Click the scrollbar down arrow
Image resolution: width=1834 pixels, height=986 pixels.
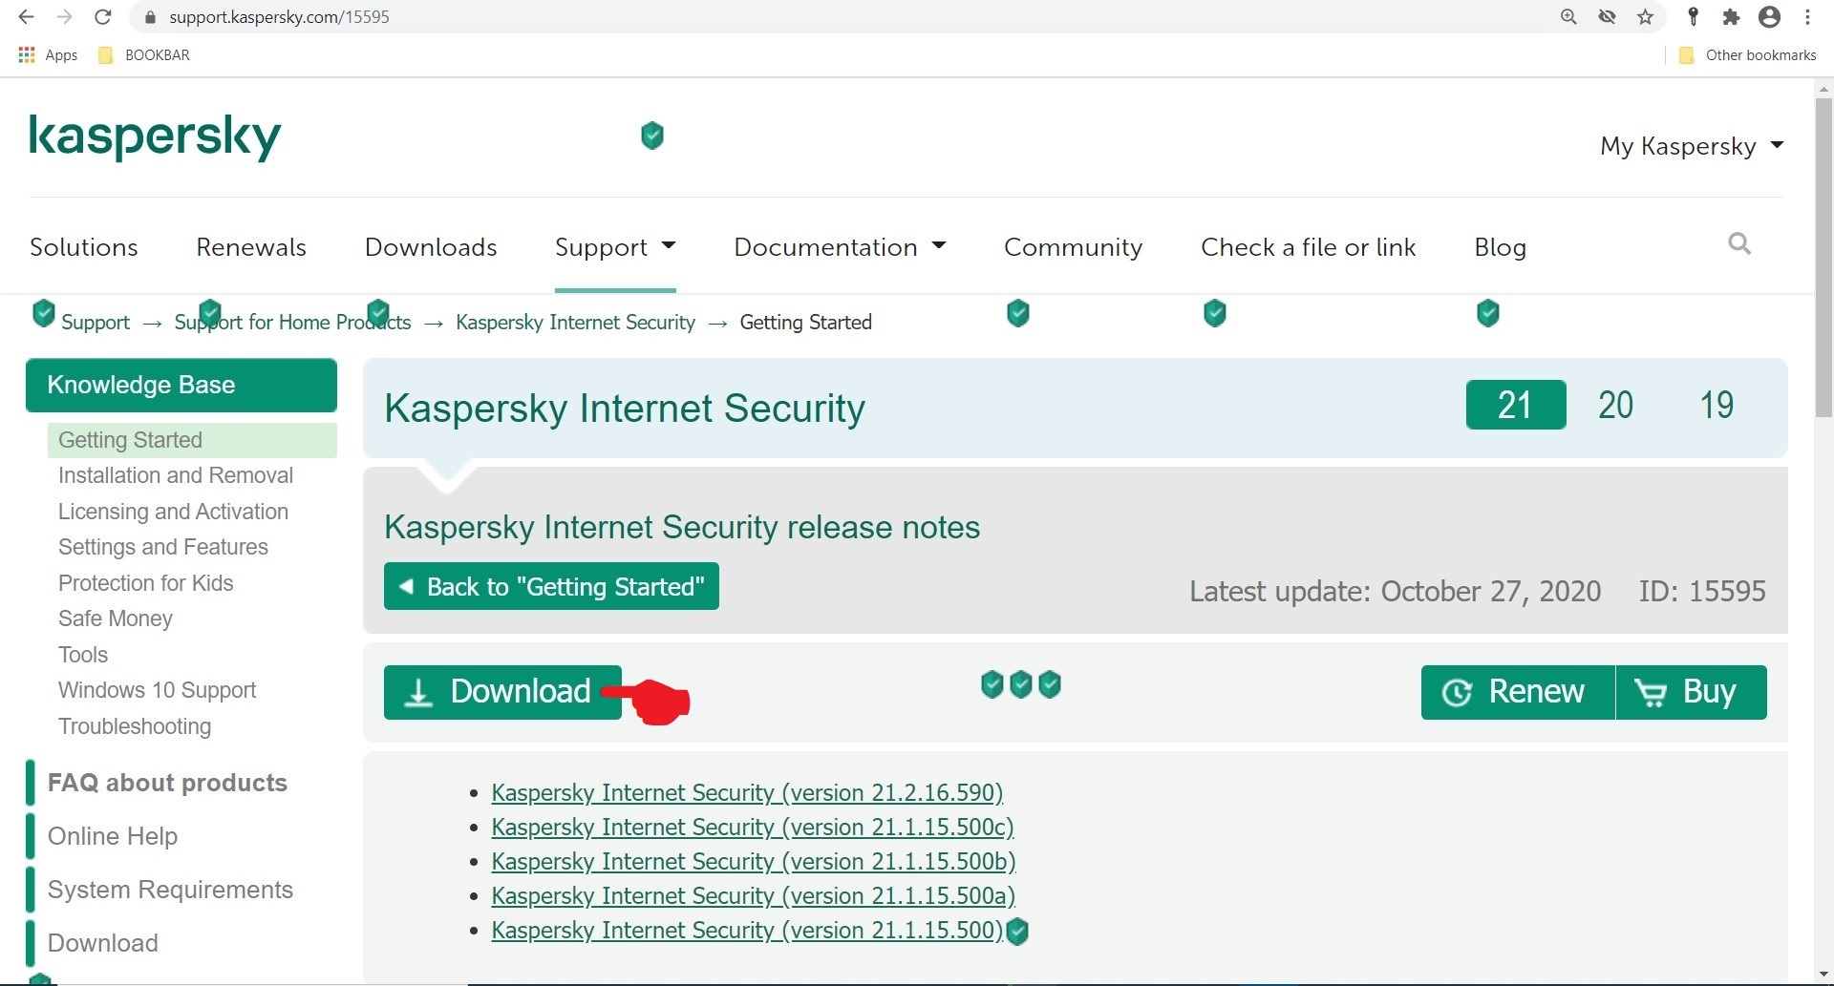point(1823,975)
